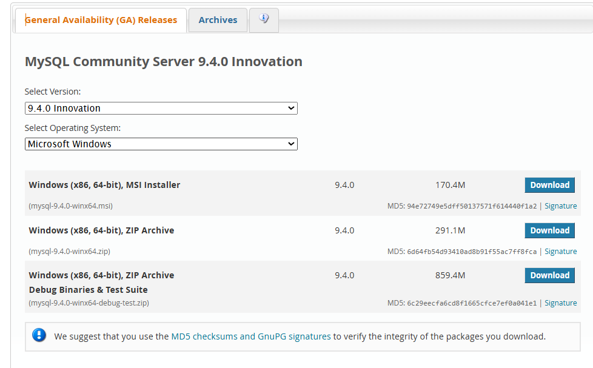Click the file name (mysql-9.4.0-winx64-debug-test.zip)
The width and height of the screenshot is (593, 368).
pyautogui.click(x=89, y=303)
